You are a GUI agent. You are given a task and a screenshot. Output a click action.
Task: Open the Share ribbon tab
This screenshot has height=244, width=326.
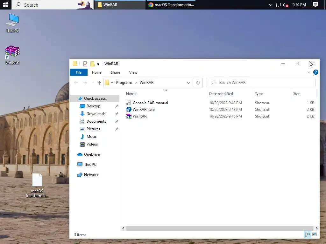point(115,72)
